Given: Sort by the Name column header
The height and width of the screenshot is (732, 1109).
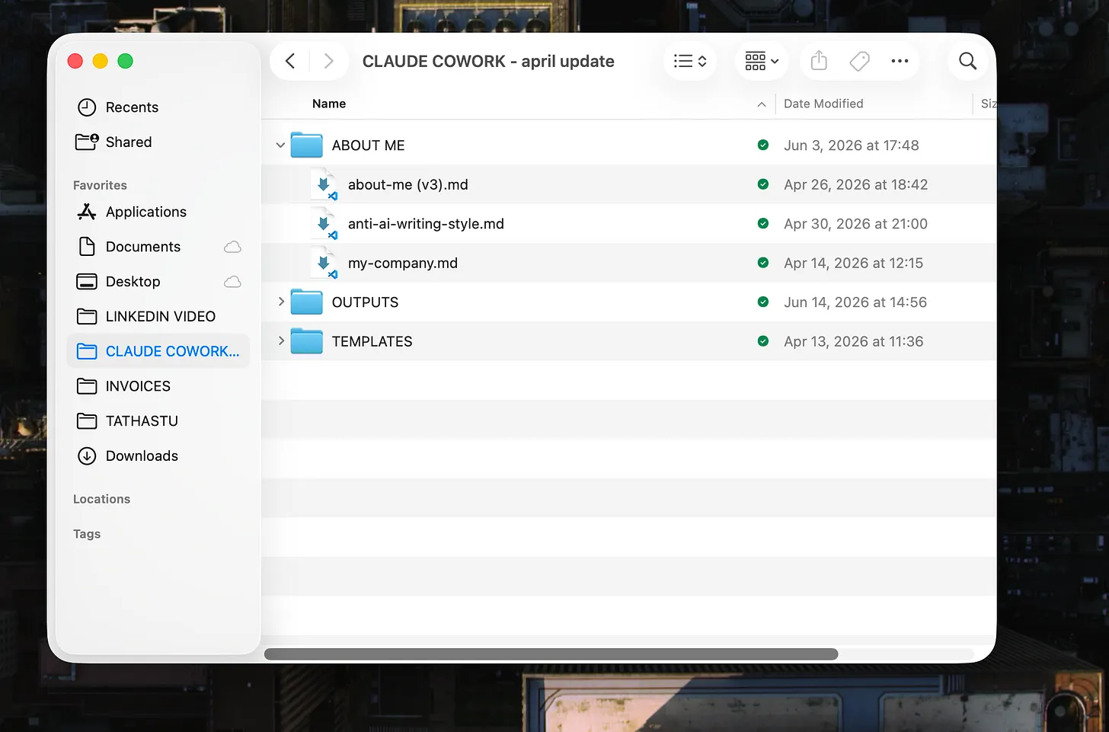Looking at the screenshot, I should [329, 104].
